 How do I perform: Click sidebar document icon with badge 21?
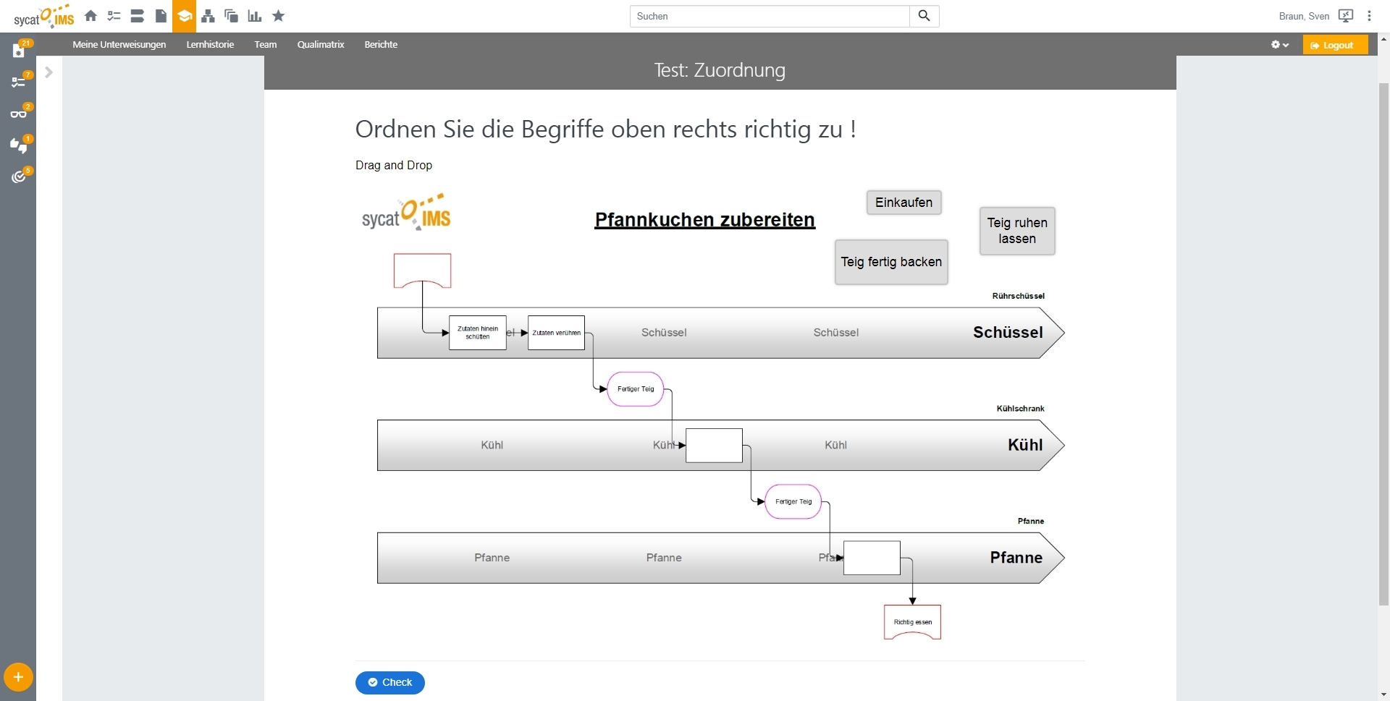click(19, 50)
